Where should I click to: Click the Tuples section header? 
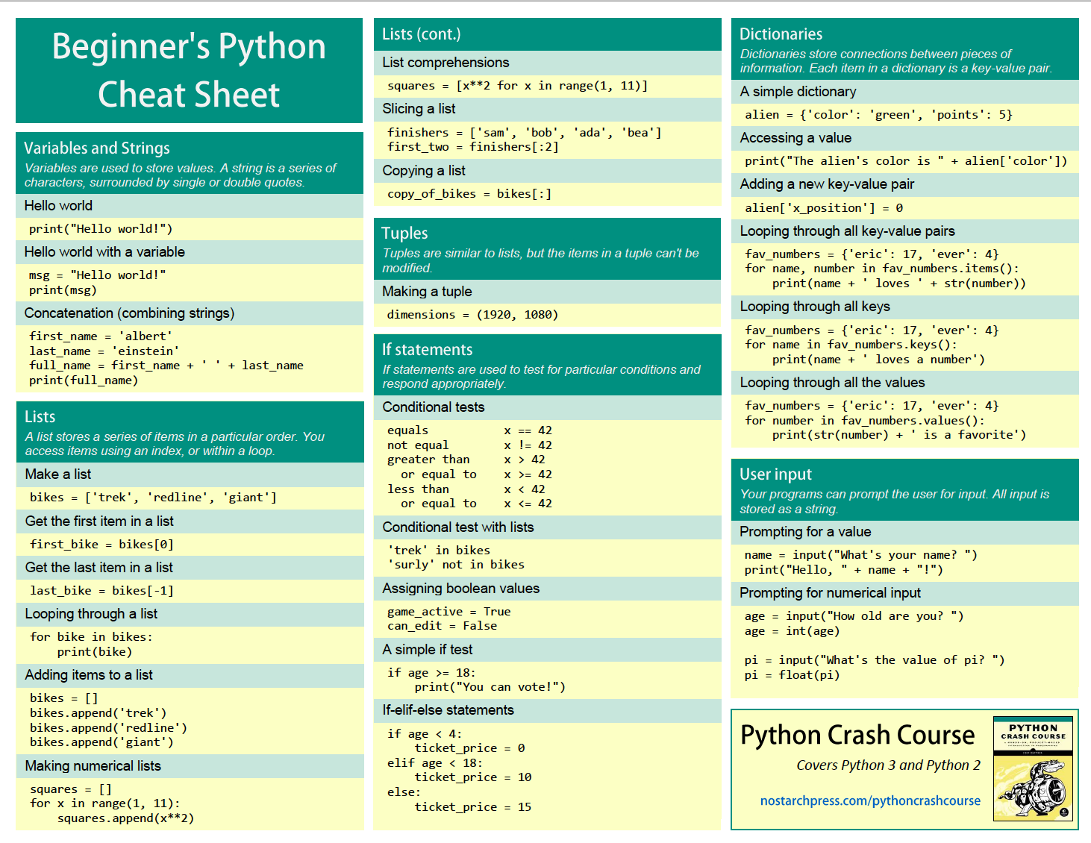pyautogui.click(x=404, y=233)
